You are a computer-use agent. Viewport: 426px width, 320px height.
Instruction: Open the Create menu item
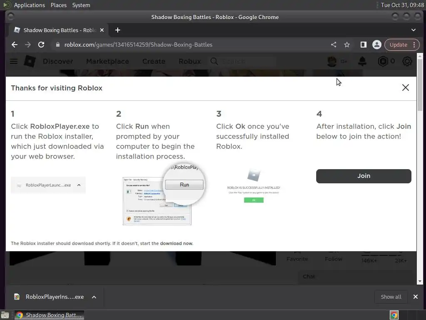point(154,61)
